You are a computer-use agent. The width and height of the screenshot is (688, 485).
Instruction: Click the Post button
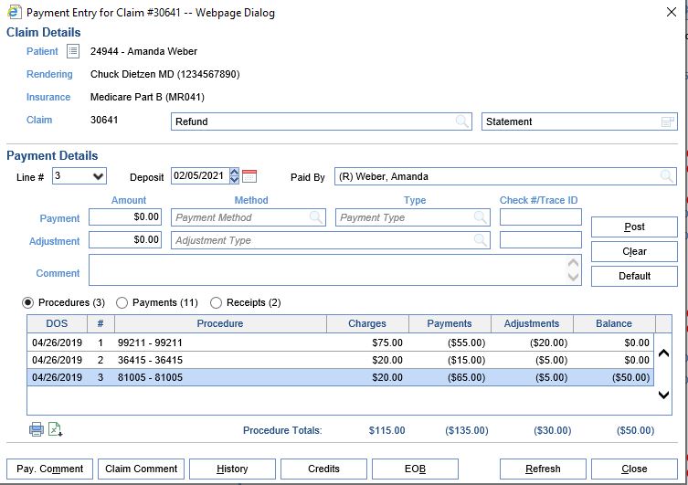[x=634, y=227]
